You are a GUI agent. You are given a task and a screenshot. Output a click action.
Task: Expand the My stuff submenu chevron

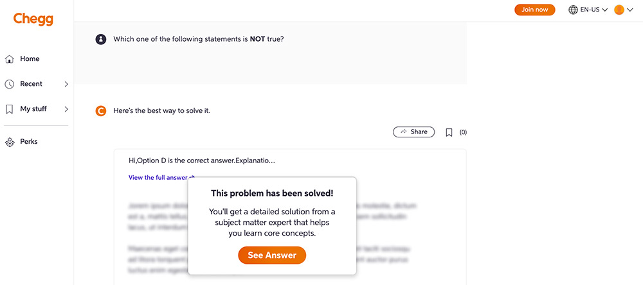point(66,109)
